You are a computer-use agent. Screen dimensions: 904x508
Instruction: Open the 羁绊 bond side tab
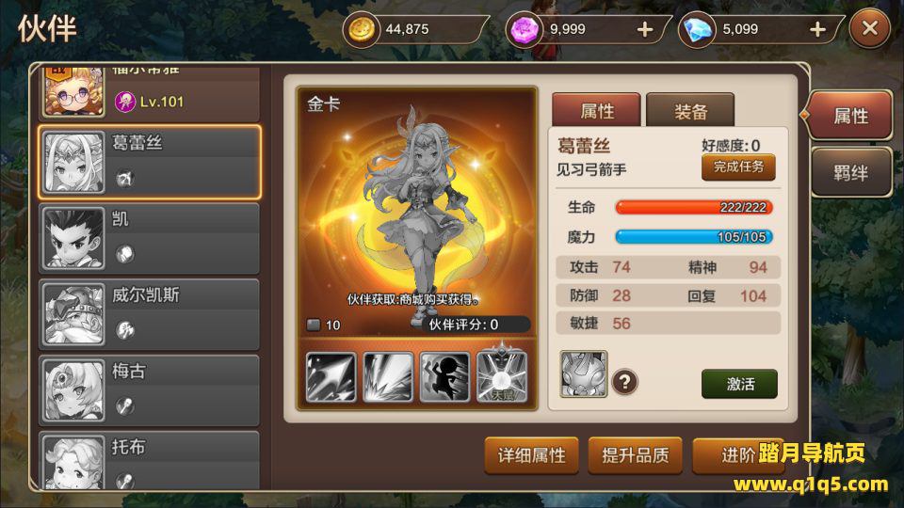pyautogui.click(x=851, y=172)
